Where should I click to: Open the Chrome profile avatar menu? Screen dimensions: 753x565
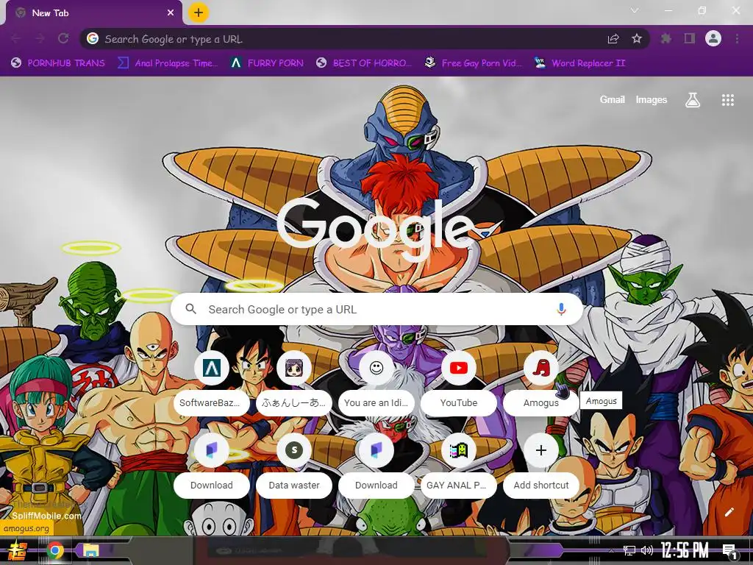click(x=713, y=38)
